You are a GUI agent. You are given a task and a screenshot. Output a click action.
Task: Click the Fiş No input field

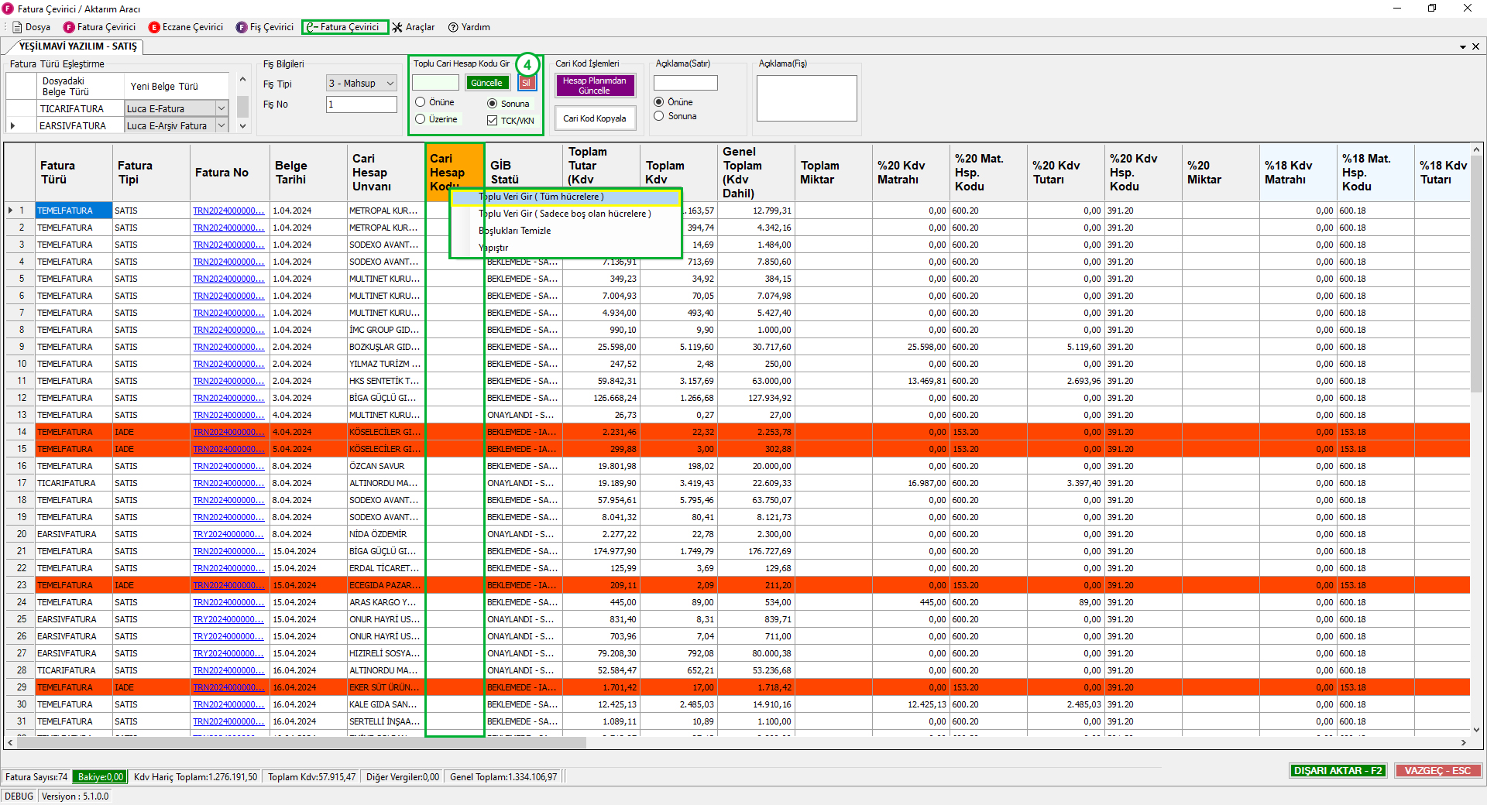(361, 104)
